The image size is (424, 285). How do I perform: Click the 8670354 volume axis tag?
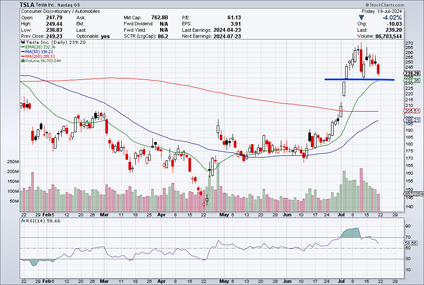pos(414,194)
